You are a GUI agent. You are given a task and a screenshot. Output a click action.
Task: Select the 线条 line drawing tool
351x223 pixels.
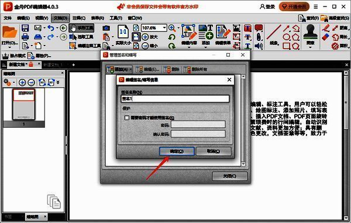pyautogui.click(x=274, y=34)
